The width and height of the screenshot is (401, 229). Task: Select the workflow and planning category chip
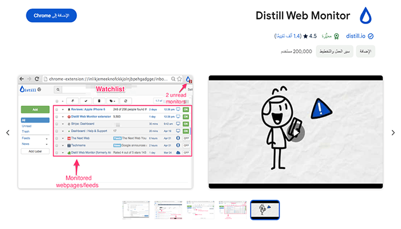pos(335,52)
